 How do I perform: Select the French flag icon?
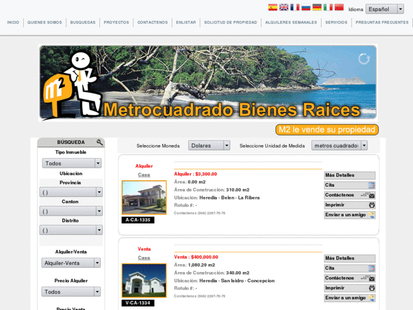tap(295, 7)
